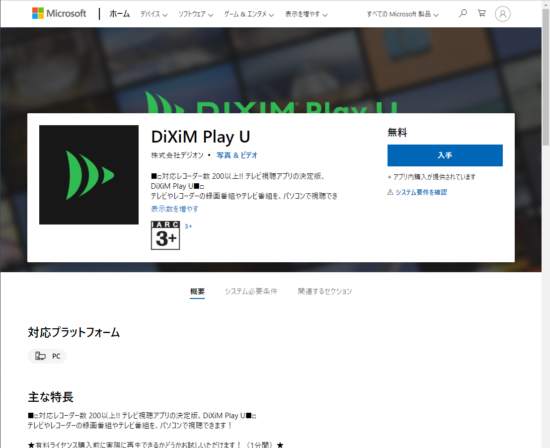Expand the 表示を増やす navigation dropdown
550x448 pixels.
pyautogui.click(x=306, y=14)
